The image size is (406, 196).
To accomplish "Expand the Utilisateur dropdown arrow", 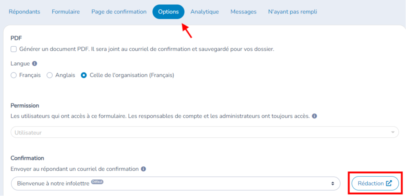I will 393,132.
